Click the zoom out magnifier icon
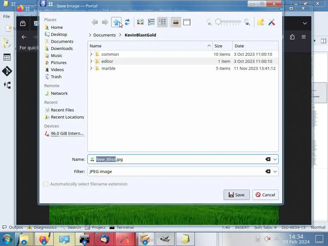 [209, 22]
